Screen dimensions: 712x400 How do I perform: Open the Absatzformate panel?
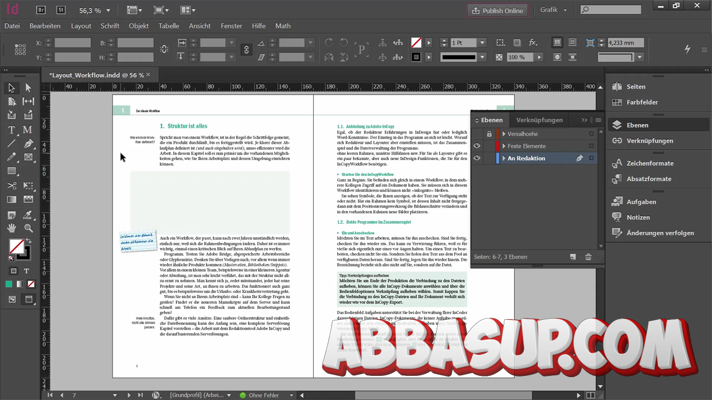pyautogui.click(x=648, y=179)
